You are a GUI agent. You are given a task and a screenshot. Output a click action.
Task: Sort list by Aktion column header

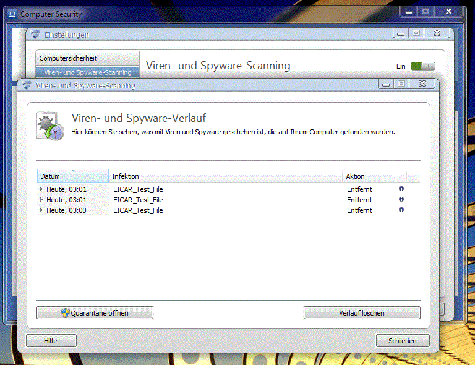369,176
